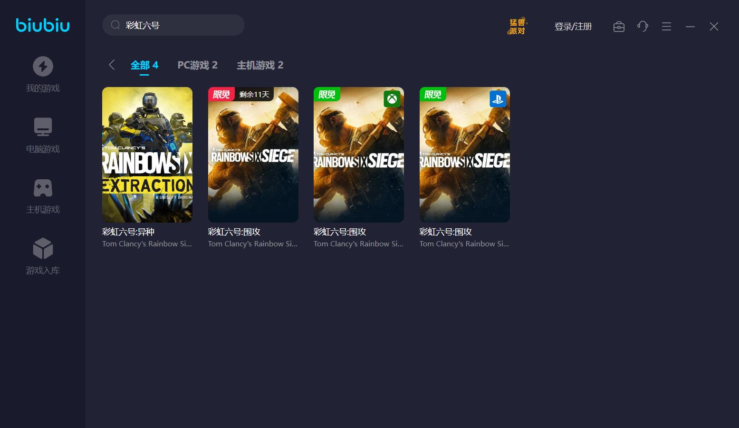Click the 彩虹六号 search input field

[x=181, y=25]
